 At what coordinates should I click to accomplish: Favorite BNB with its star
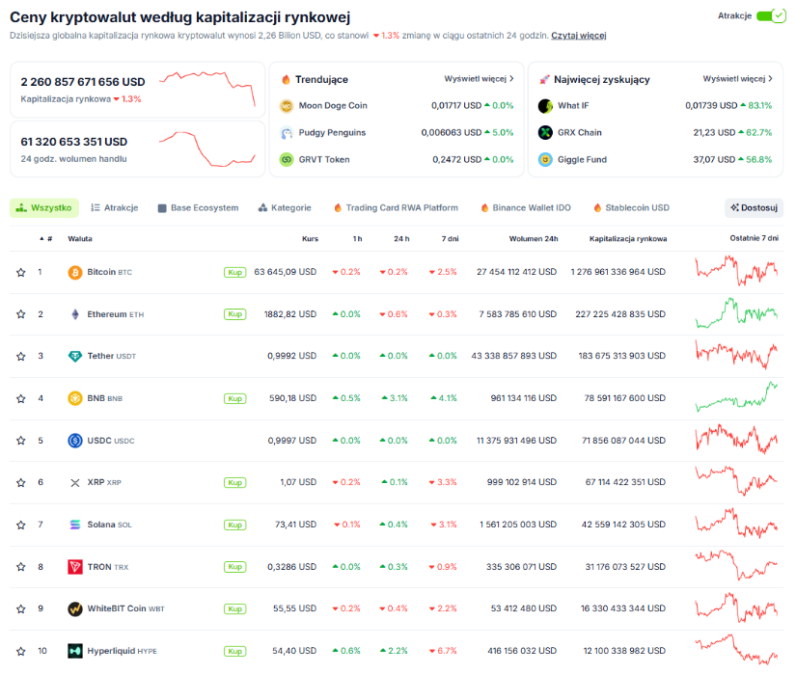tap(21, 398)
